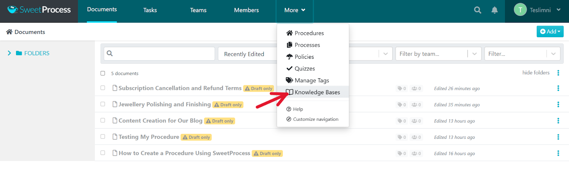Click the FOLDERS label in sidebar
569x187 pixels.
click(37, 53)
